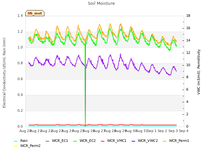Click the 18 right axis value
The image size is (203, 152).
click(x=188, y=16)
